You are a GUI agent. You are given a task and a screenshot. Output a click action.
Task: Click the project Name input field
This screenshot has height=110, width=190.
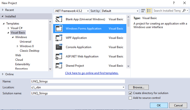pos(78,81)
